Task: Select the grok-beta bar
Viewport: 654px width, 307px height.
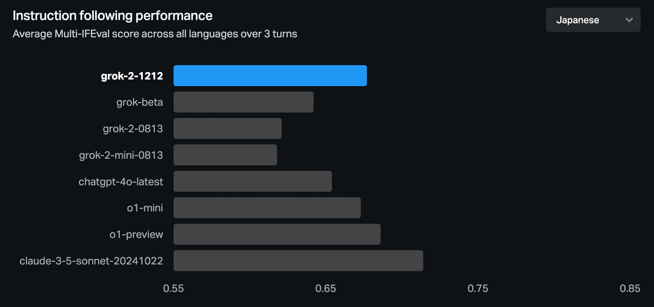Action: [x=243, y=102]
